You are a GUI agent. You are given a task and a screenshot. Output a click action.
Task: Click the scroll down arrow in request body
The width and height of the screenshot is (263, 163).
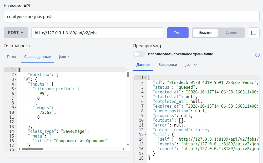(128, 144)
